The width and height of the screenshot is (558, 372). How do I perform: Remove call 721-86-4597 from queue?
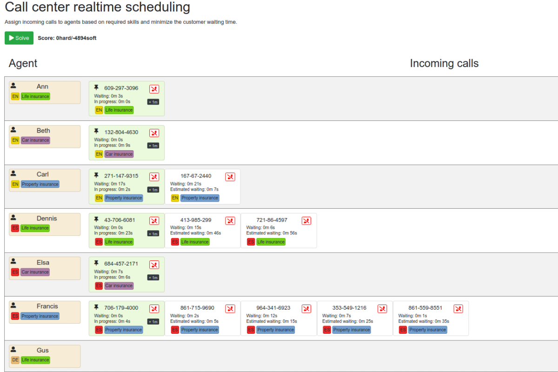coord(306,220)
